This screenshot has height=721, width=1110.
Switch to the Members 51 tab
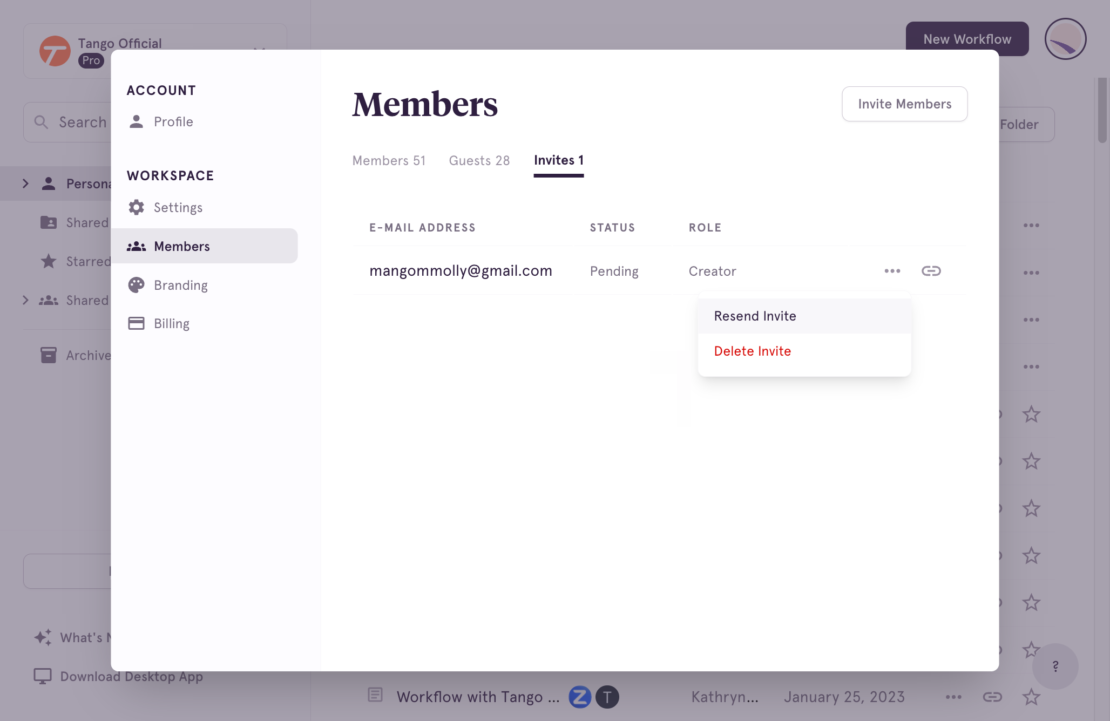[389, 161]
